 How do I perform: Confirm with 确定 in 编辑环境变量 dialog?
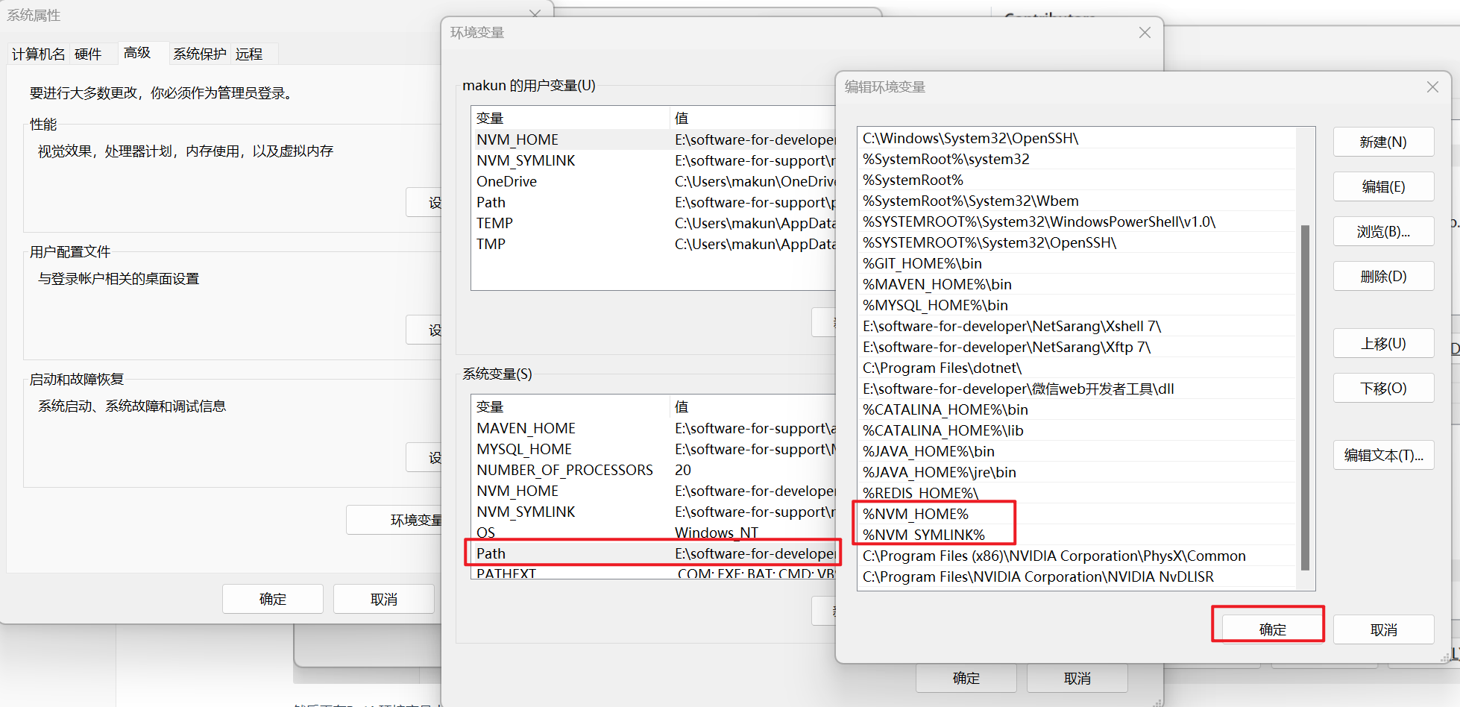[x=1272, y=629]
